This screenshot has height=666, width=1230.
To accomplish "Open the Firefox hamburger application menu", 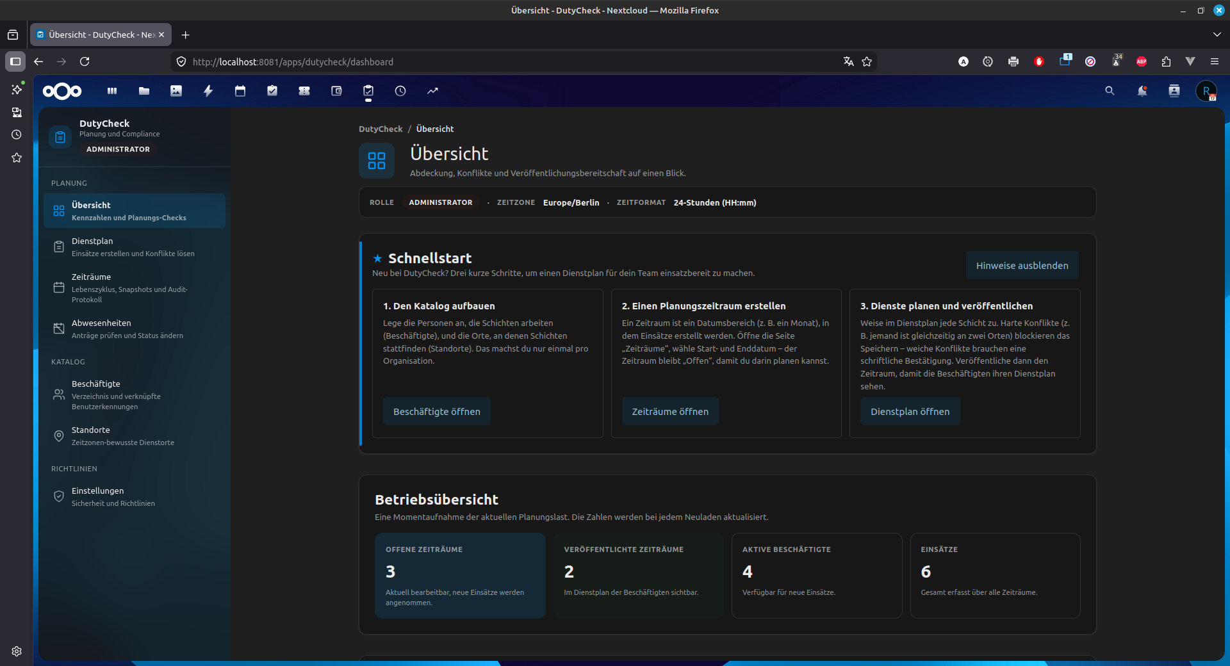I will coord(1215,61).
